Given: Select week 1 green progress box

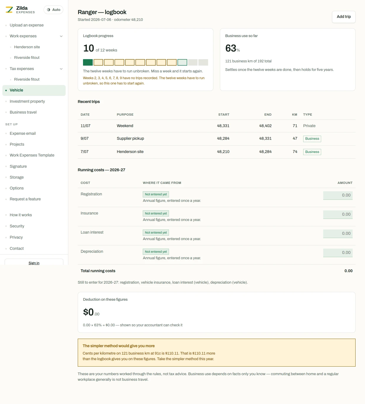Looking at the screenshot, I should [88, 62].
